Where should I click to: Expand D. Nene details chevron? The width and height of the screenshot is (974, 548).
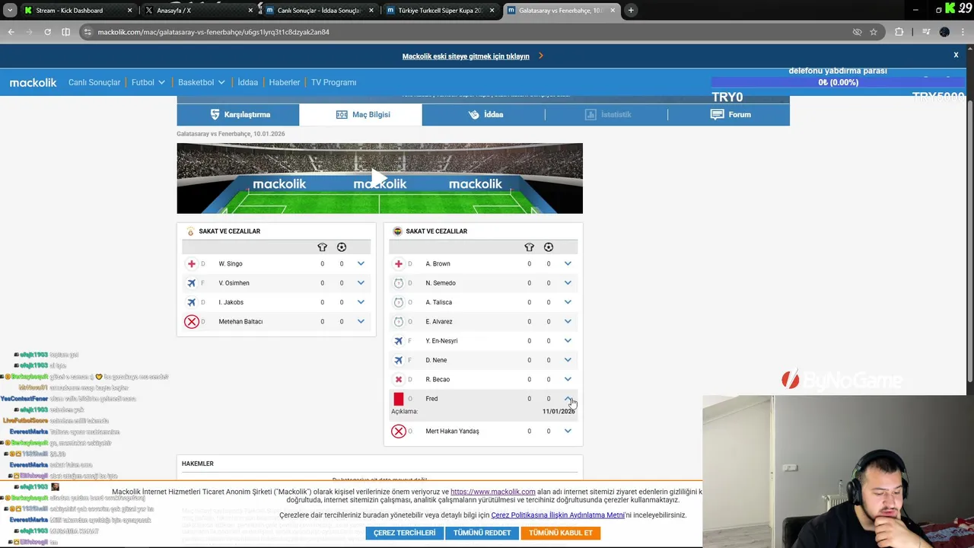click(568, 360)
